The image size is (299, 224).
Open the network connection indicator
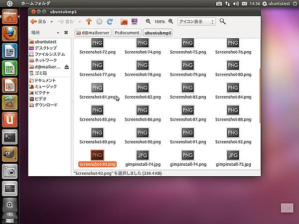pos(227,3)
